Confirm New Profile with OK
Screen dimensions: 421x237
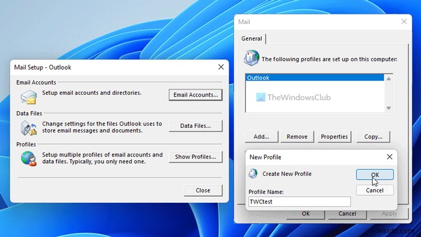pyautogui.click(x=375, y=175)
